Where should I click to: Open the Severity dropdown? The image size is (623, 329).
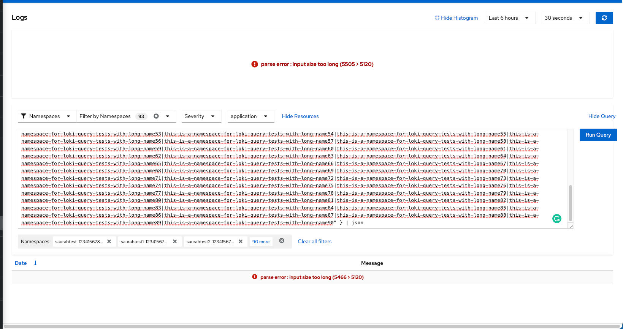[201, 116]
